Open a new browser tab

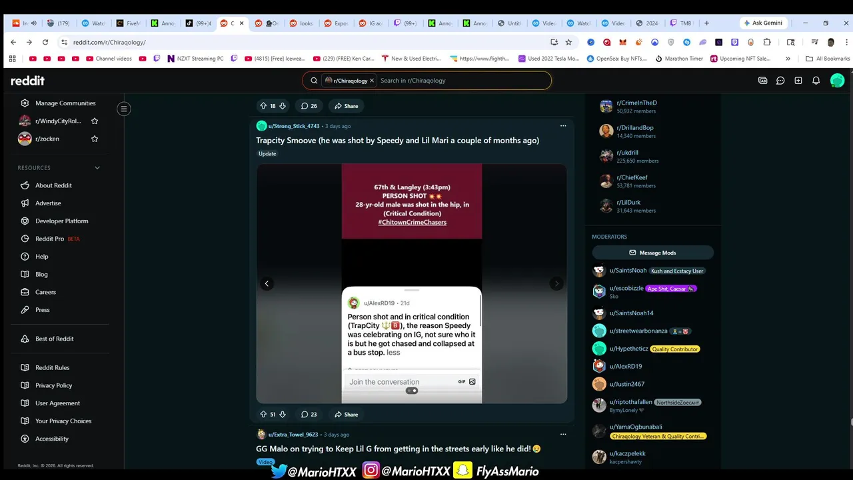pyautogui.click(x=706, y=23)
